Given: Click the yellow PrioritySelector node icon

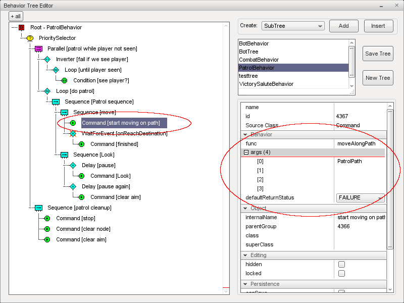Looking at the screenshot, I should tap(30, 38).
